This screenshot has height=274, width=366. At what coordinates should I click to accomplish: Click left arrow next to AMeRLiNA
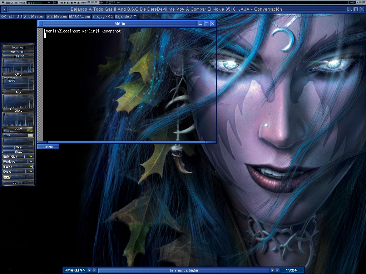pos(89,270)
